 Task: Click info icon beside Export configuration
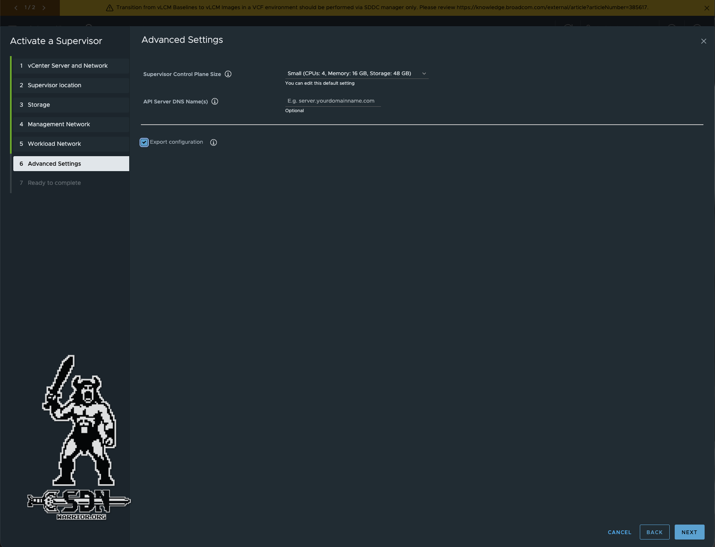[x=214, y=142]
